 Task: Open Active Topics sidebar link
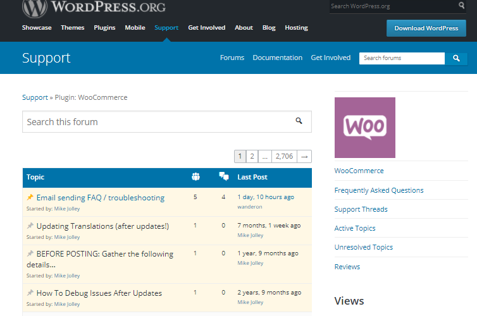[x=355, y=228]
